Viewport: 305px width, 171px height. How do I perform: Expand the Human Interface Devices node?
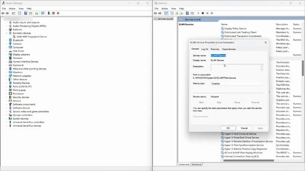(7, 62)
